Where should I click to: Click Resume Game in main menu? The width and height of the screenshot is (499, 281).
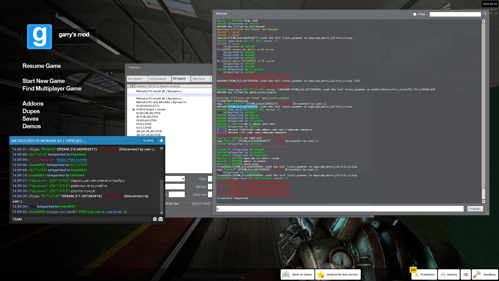click(42, 66)
